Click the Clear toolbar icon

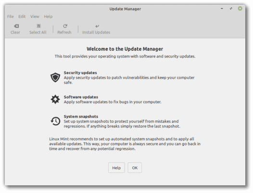16,26
